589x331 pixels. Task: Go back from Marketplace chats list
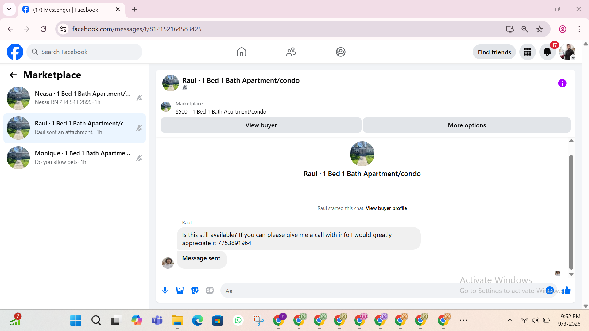[x=13, y=75]
